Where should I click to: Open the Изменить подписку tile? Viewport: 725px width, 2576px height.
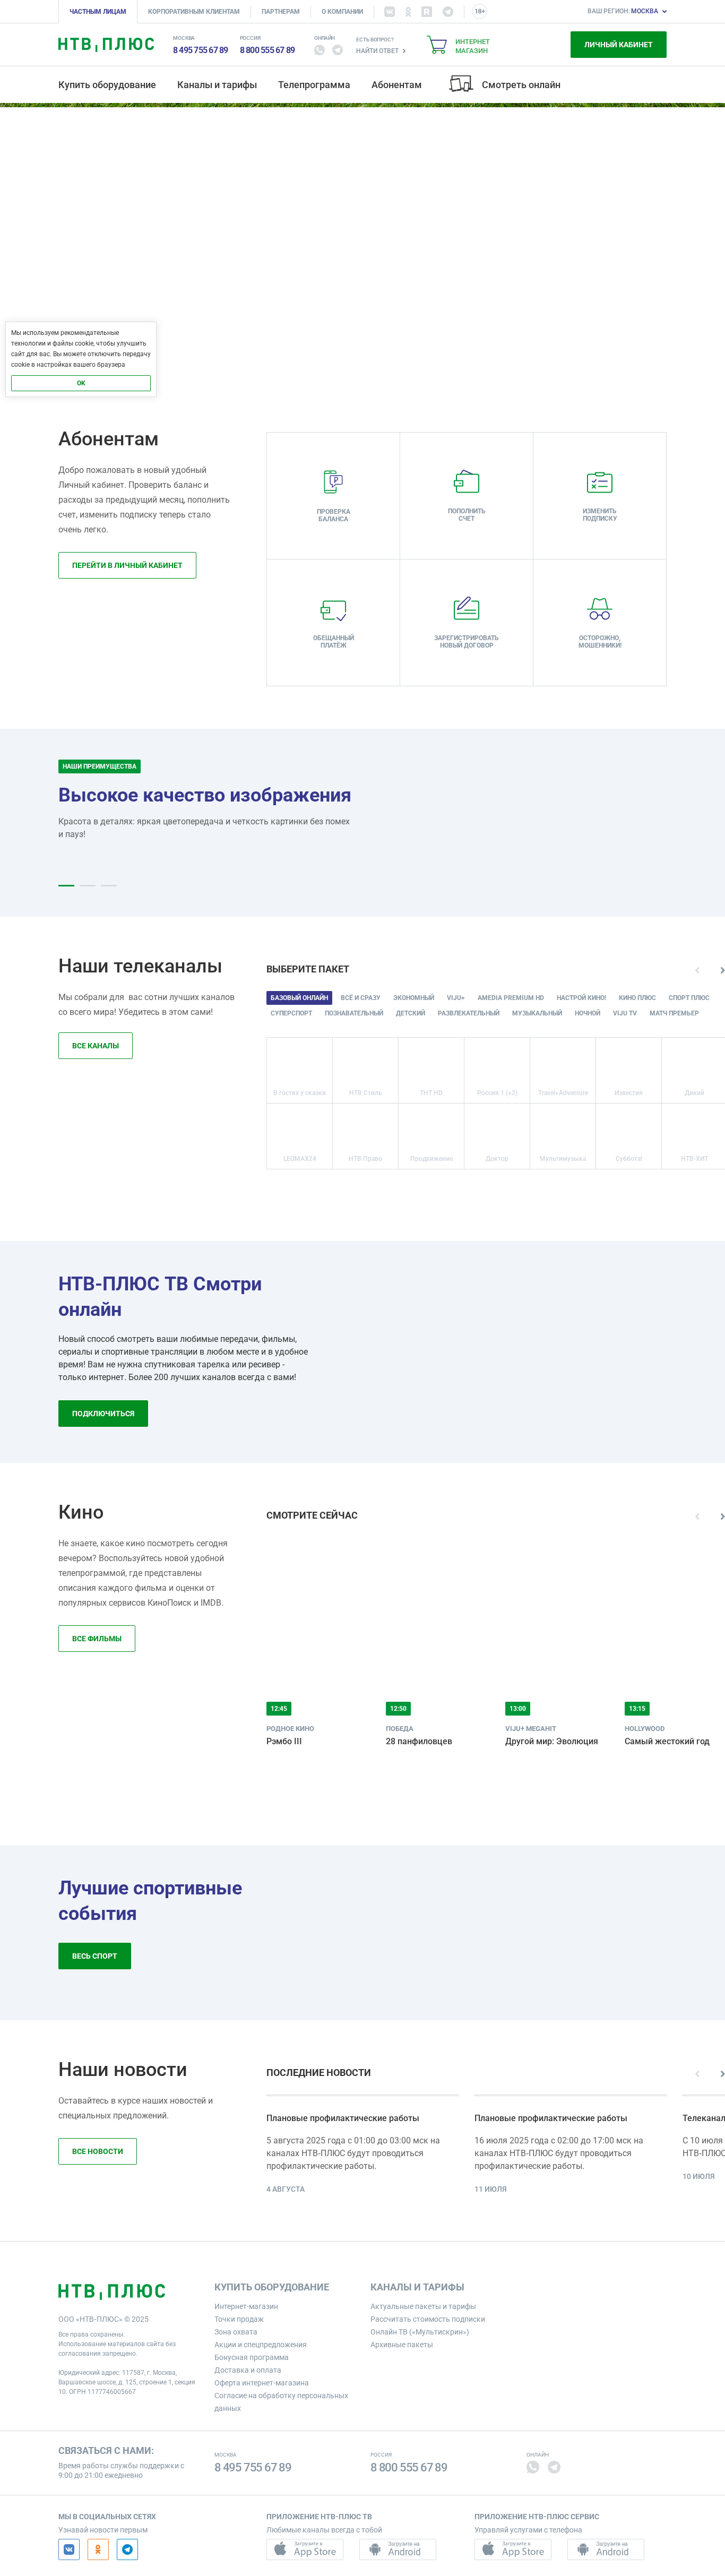[599, 496]
